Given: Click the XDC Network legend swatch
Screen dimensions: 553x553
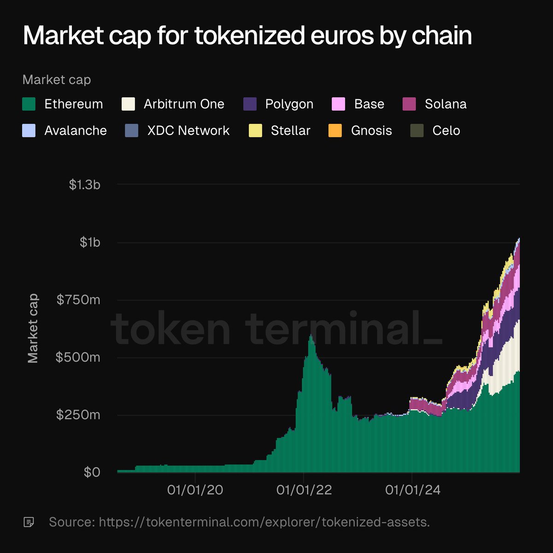Looking at the screenshot, I should click(132, 131).
